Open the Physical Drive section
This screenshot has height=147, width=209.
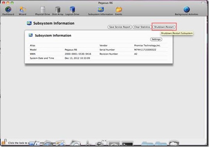tap(43, 11)
